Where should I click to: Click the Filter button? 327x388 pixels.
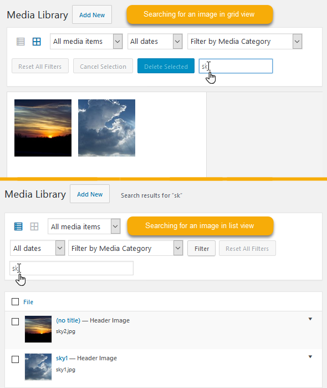pyautogui.click(x=201, y=248)
